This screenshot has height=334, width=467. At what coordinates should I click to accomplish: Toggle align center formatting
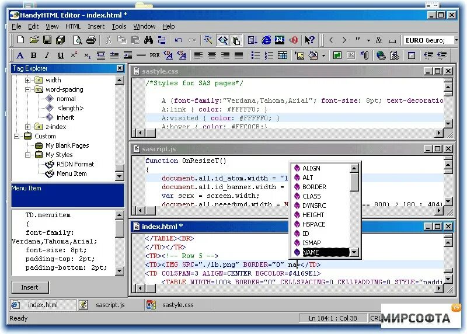[x=212, y=55]
